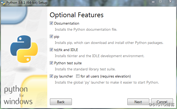This screenshot has width=177, height=109.
Task: Click "Installs the standard library test suite."
Action: (85, 69)
